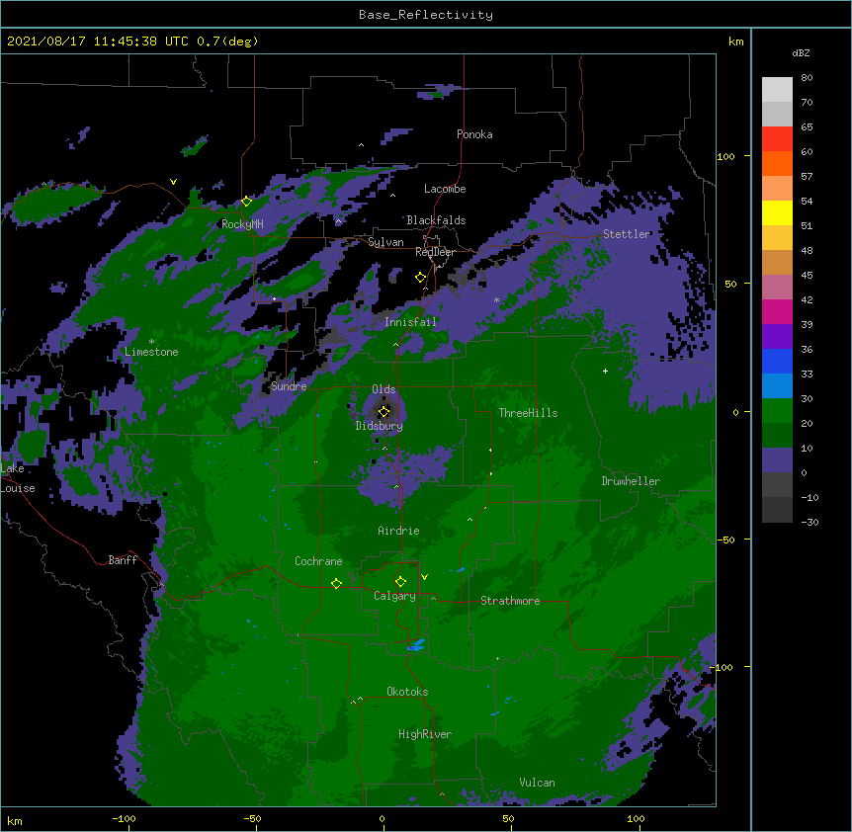Click the km label at top right
The width and height of the screenshot is (852, 832).
pyautogui.click(x=735, y=42)
